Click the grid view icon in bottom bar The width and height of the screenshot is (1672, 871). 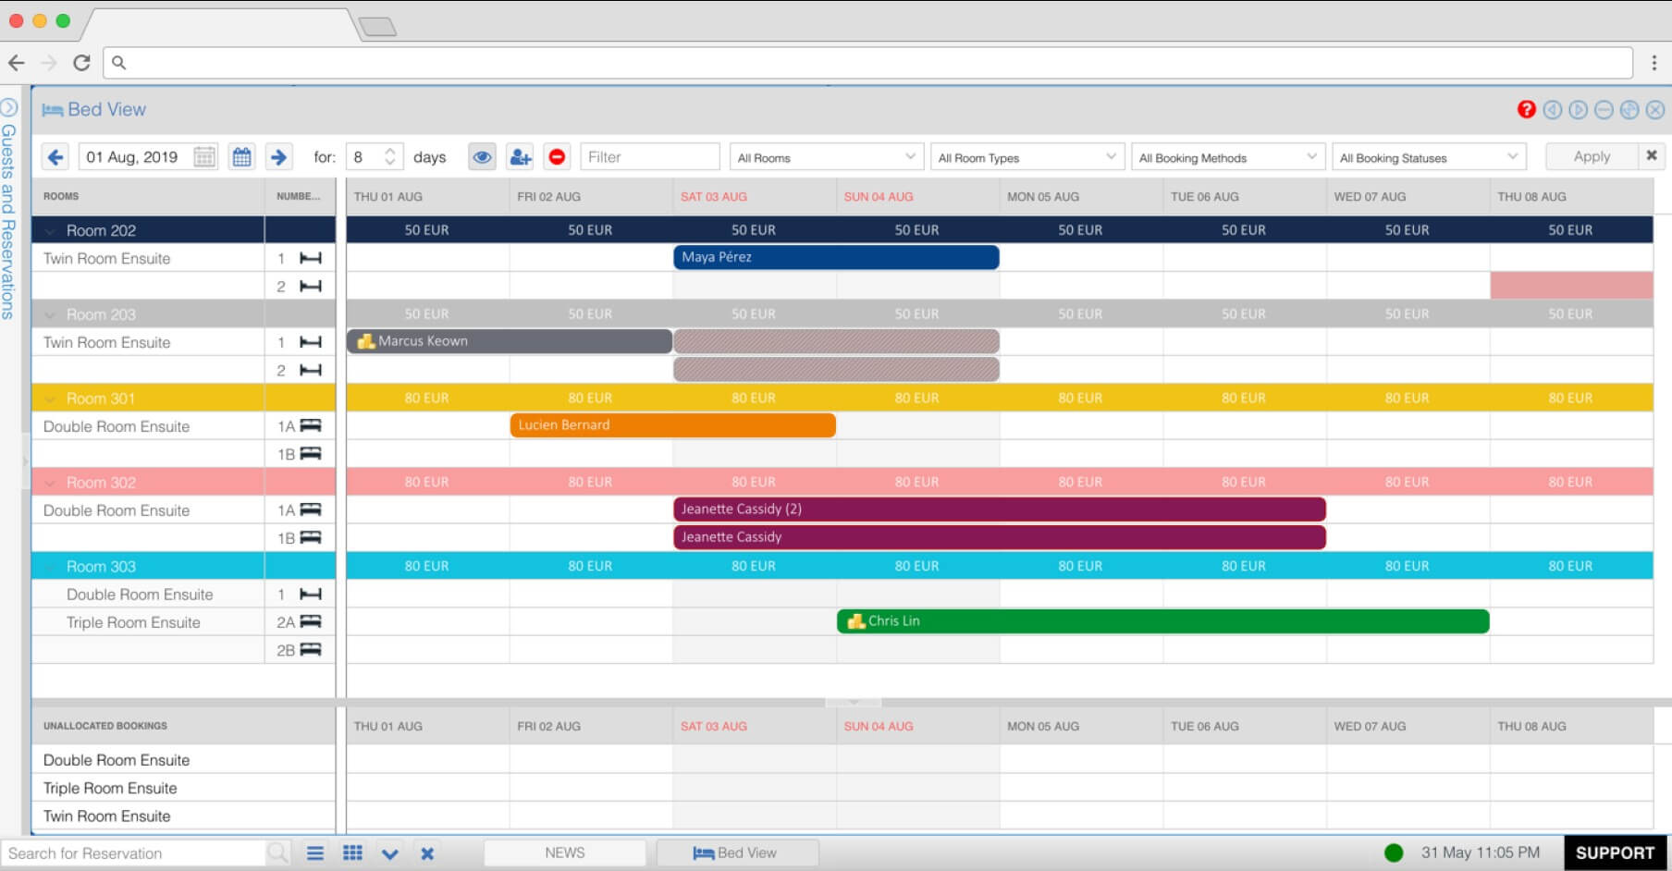click(352, 853)
